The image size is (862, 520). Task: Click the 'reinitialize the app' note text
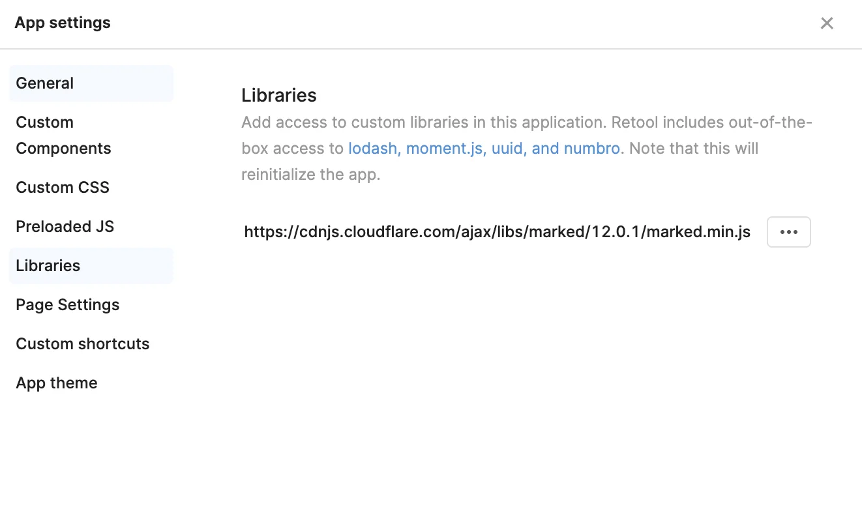click(x=310, y=175)
